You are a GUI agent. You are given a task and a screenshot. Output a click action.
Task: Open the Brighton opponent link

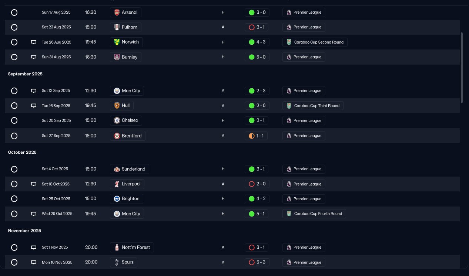(x=127, y=199)
